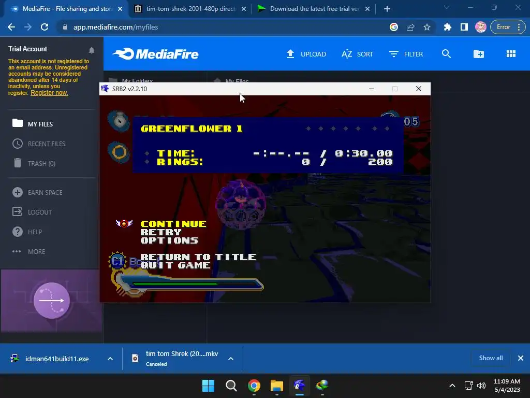Image resolution: width=530 pixels, height=398 pixels.
Task: Follow the Register now link
Action: (x=49, y=93)
